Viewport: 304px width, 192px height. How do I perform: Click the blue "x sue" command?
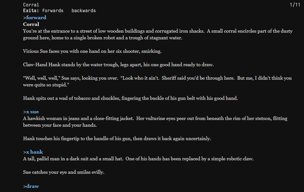(32, 112)
